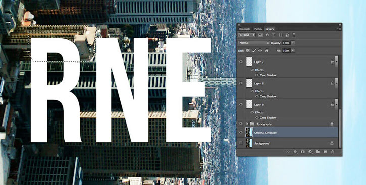Collapse Layer 9 effects arrow
Viewport: 366px width, 185px height.
[x=336, y=105]
